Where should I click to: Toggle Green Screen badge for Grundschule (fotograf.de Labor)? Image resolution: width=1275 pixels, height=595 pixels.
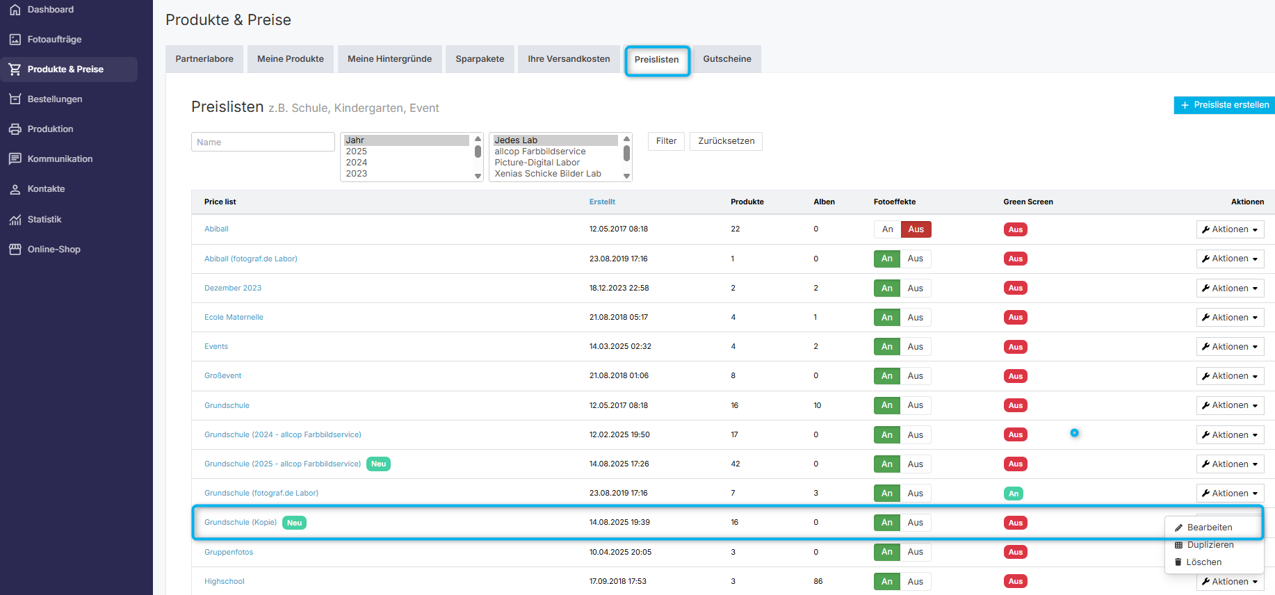tap(1014, 494)
